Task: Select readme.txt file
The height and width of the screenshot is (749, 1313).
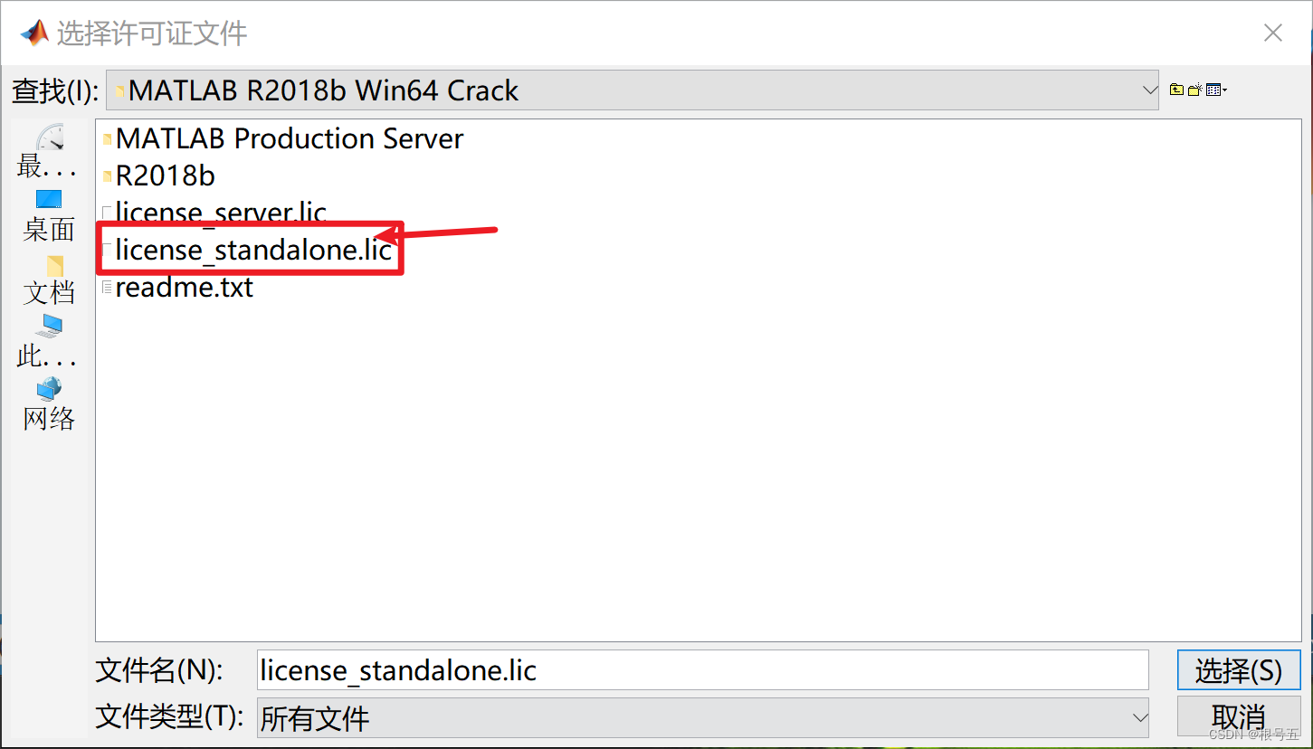Action: 184,288
